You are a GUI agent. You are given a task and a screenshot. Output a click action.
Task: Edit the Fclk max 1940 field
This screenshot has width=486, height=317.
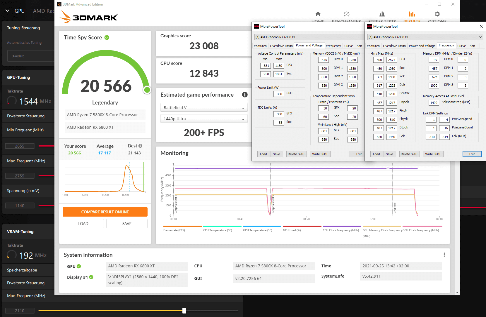[391, 137]
